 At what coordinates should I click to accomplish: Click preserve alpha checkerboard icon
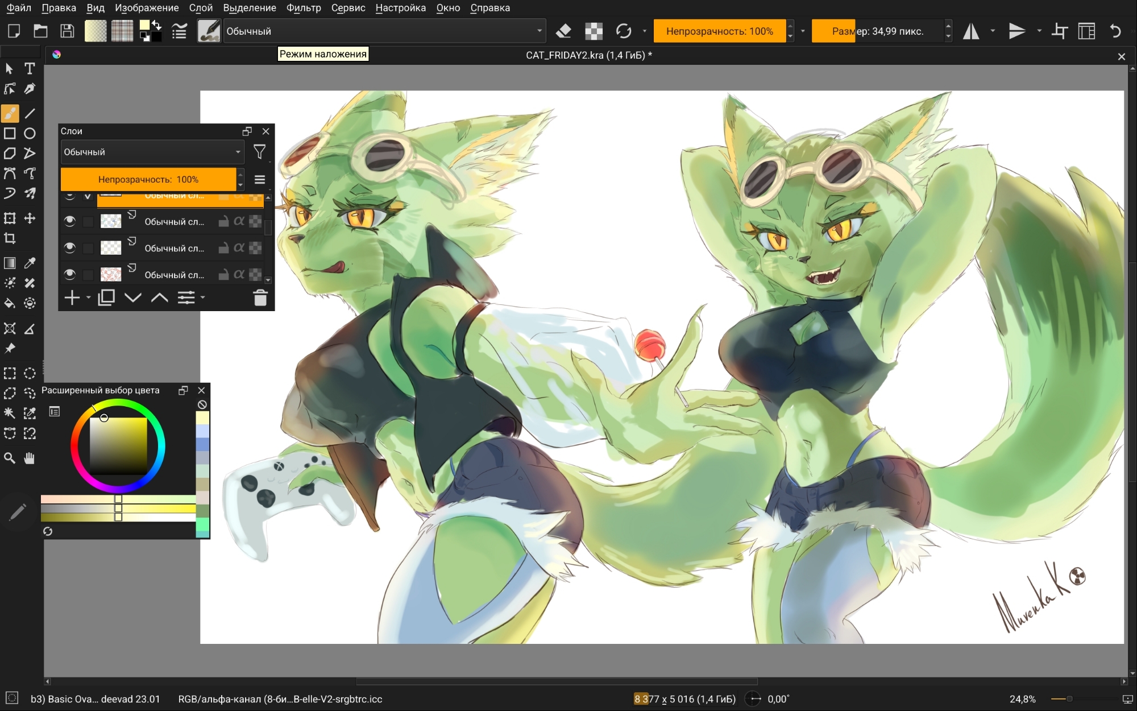594,31
